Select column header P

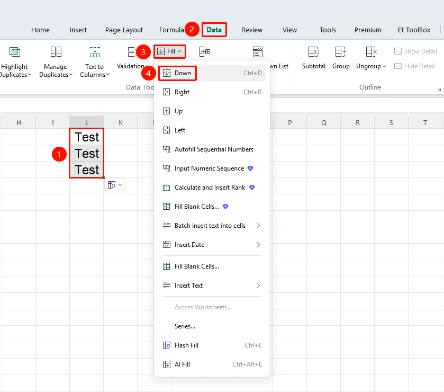(x=289, y=122)
